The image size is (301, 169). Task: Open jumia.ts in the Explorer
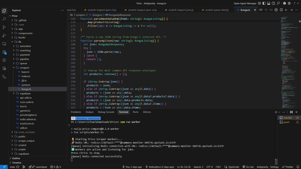[x=38, y=85]
